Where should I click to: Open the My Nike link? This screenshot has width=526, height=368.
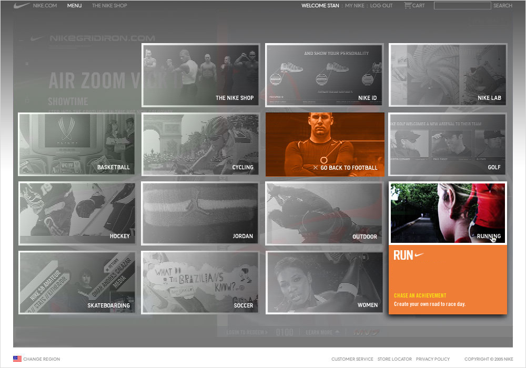pos(355,6)
